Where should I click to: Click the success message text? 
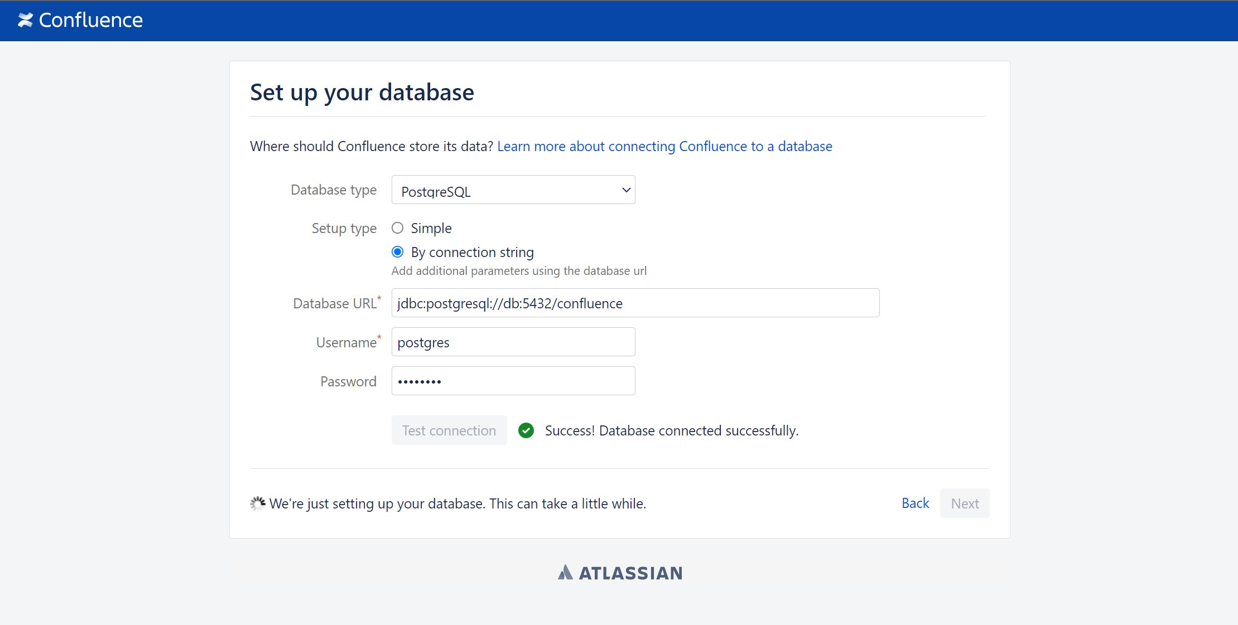[x=671, y=430]
